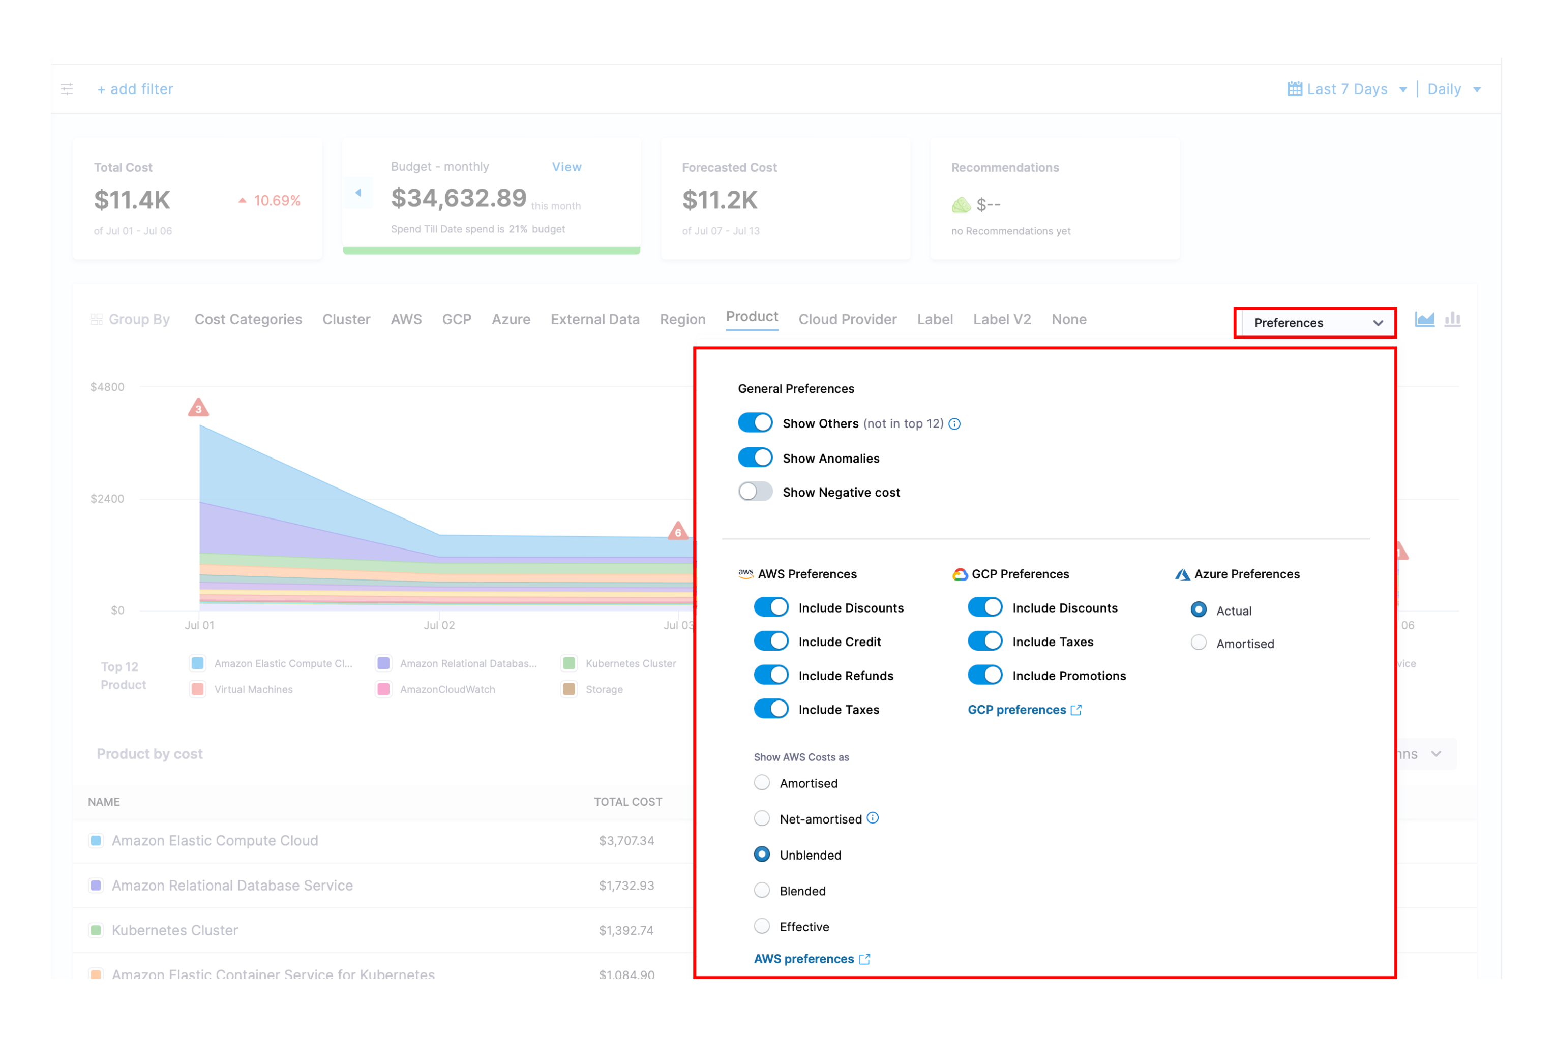This screenshot has height=1037, width=1556.
Task: Switch to bar chart view icon
Action: click(1452, 320)
